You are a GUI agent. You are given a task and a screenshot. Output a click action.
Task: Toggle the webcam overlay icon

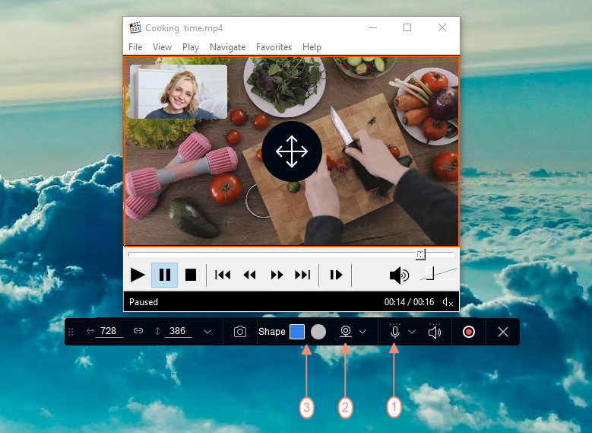346,332
